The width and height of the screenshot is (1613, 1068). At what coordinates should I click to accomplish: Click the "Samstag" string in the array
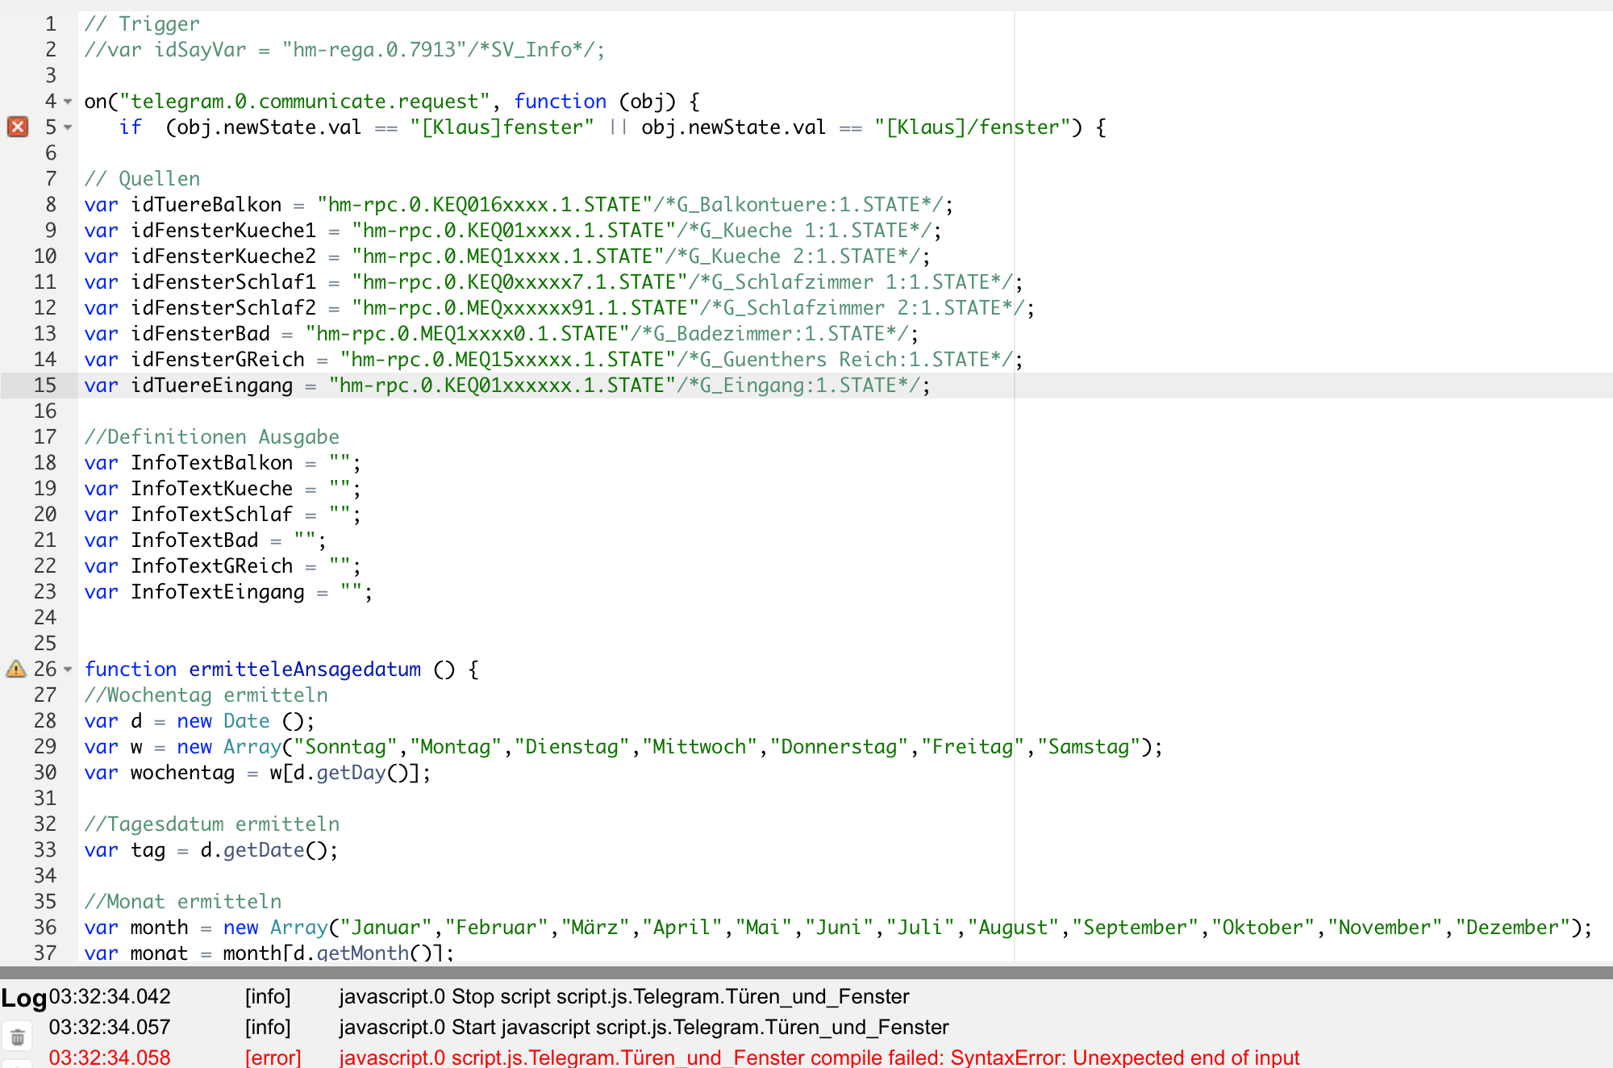(x=1088, y=747)
